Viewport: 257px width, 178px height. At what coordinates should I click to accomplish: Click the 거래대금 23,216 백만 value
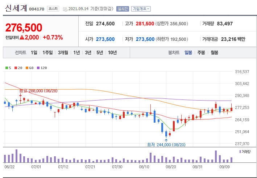(x=233, y=39)
